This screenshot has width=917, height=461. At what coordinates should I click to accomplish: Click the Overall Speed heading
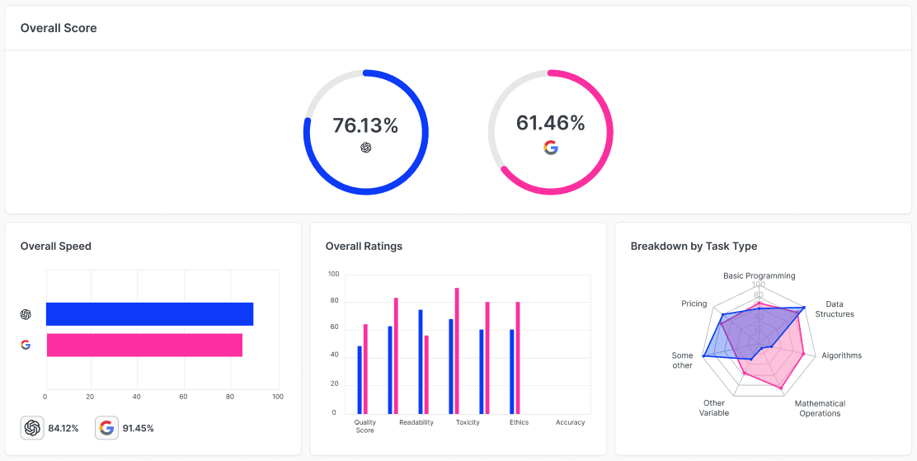[x=55, y=247]
